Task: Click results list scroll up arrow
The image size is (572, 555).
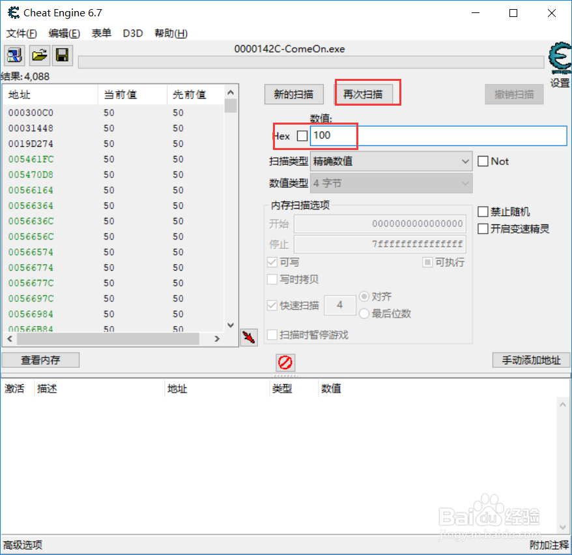Action: click(231, 93)
